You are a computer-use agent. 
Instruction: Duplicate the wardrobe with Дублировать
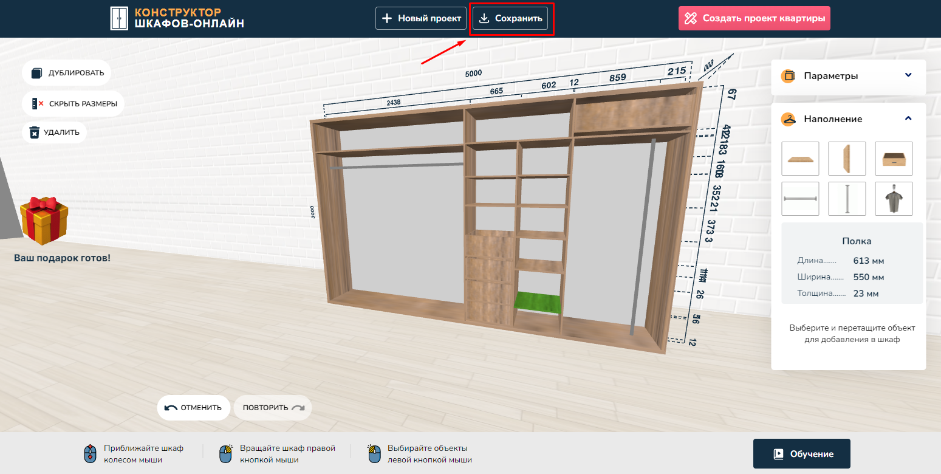pyautogui.click(x=67, y=73)
